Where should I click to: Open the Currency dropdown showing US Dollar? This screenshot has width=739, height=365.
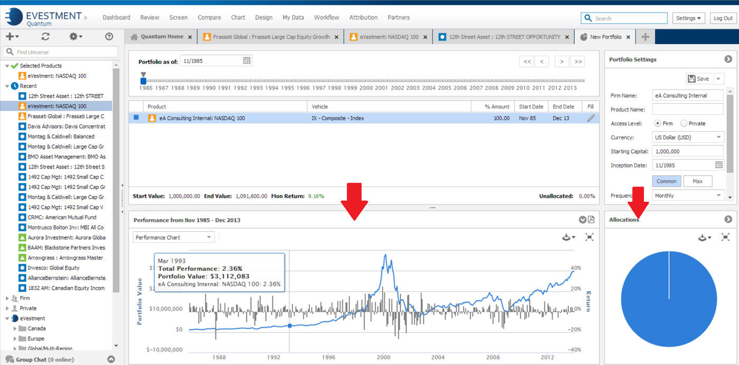tap(688, 137)
